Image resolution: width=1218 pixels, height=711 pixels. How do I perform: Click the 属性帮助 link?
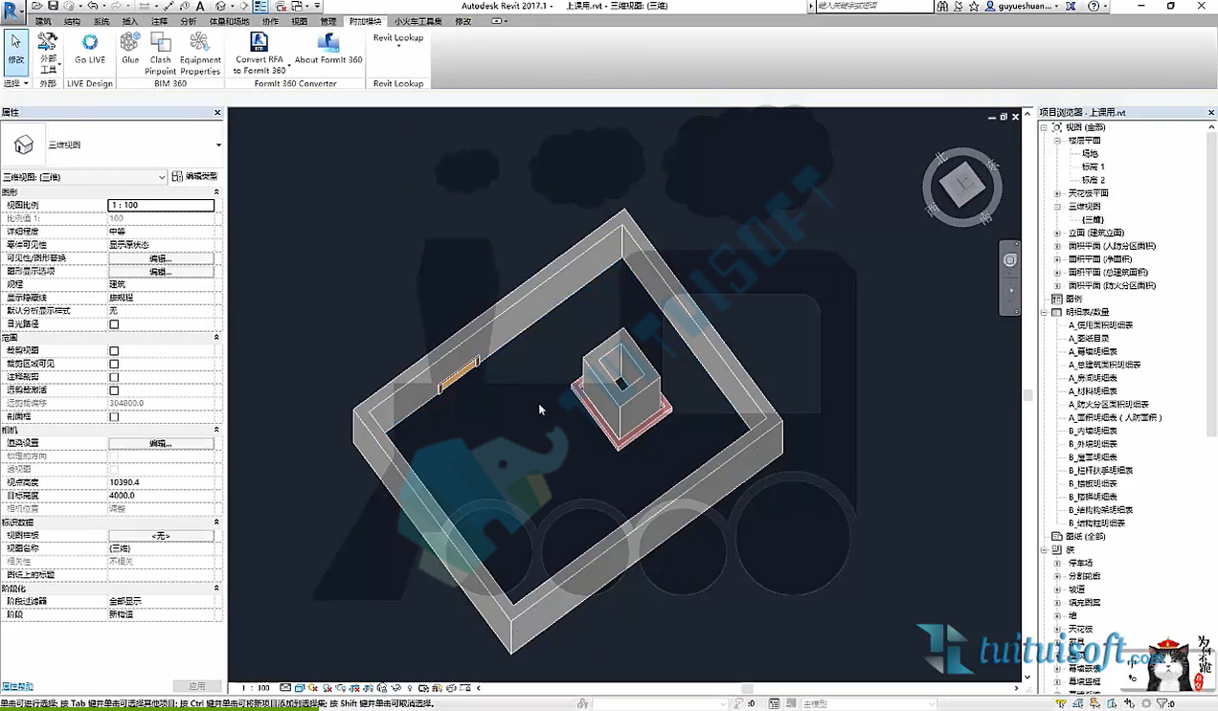click(x=17, y=686)
